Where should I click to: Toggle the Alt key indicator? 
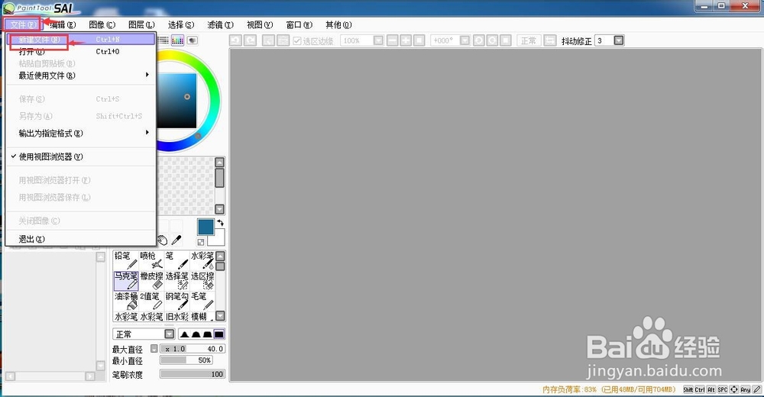711,389
